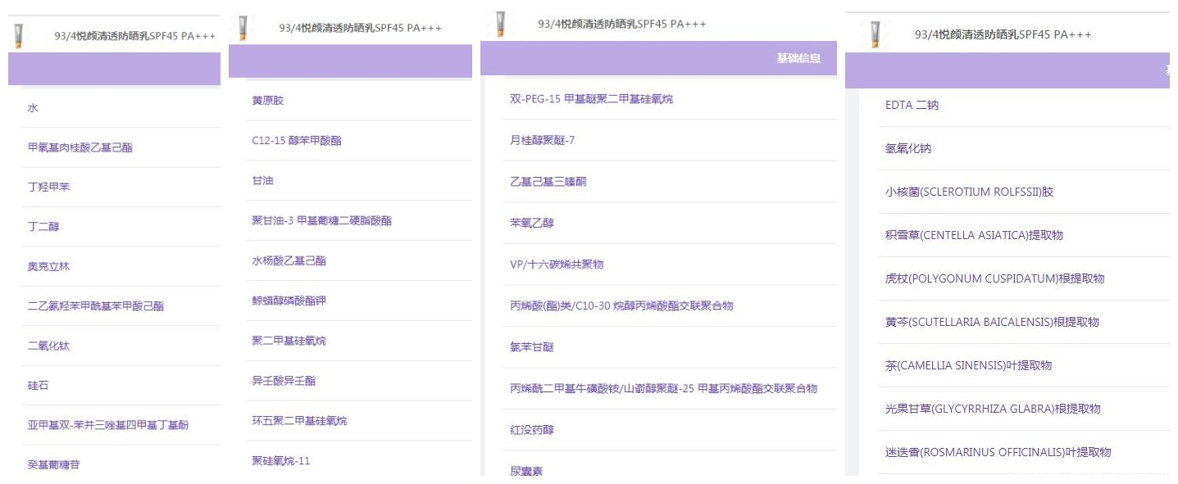Click the EDTA 二钠 ingredient link
The image size is (1178, 484).
point(912,106)
